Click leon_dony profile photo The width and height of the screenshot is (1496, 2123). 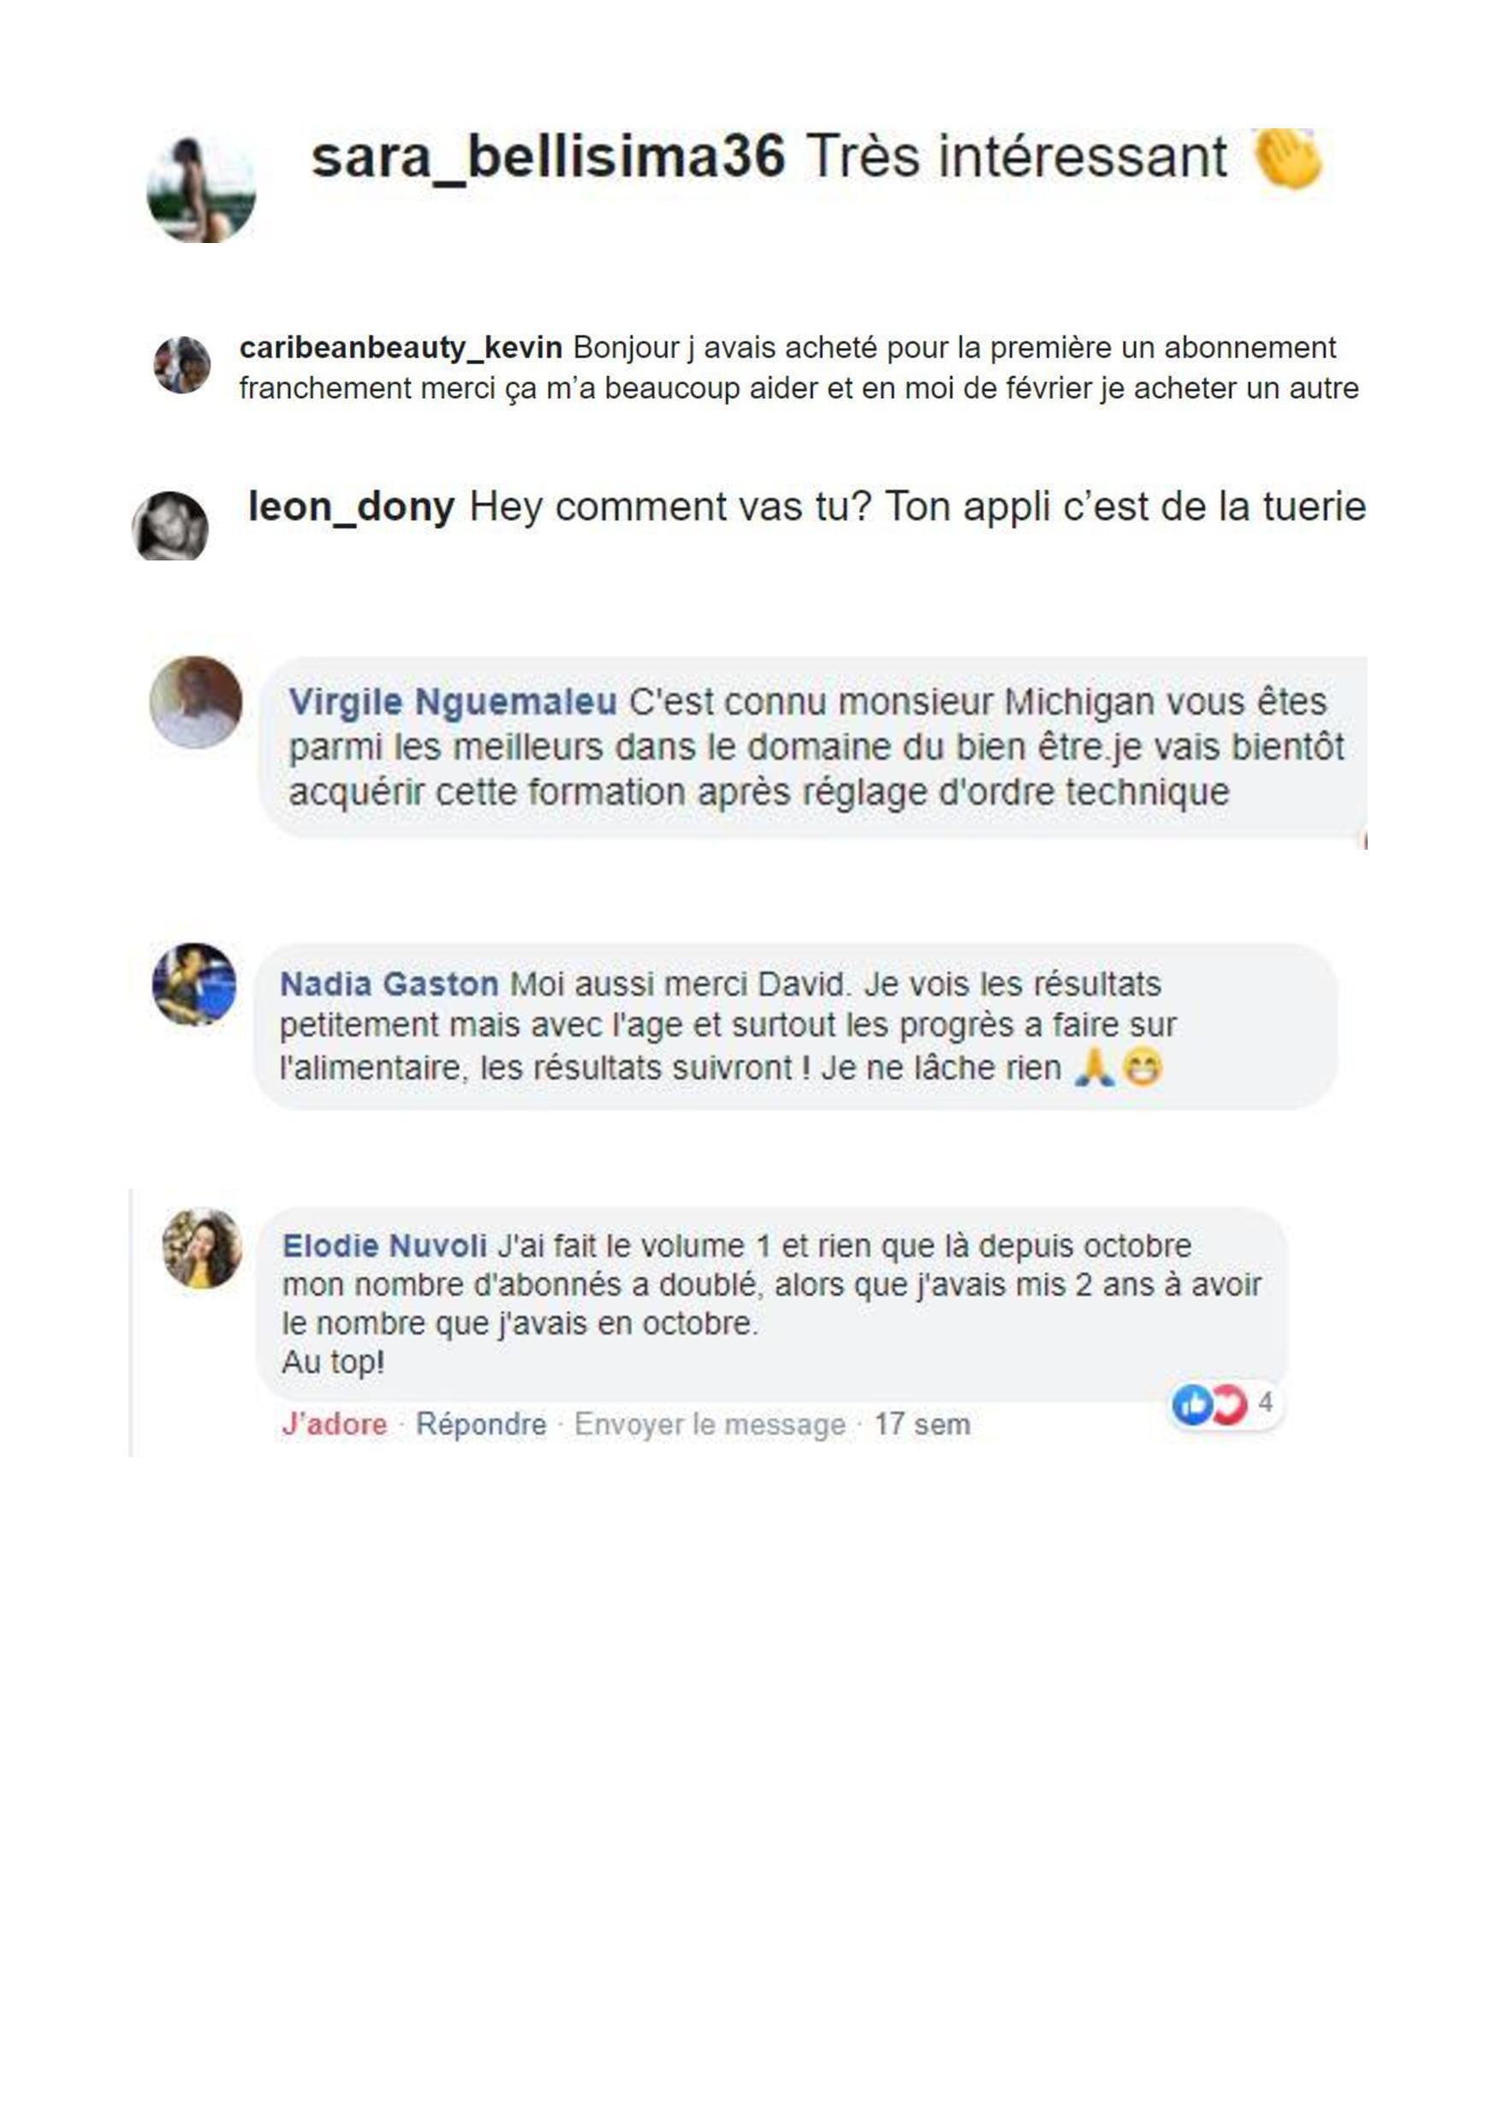[170, 525]
